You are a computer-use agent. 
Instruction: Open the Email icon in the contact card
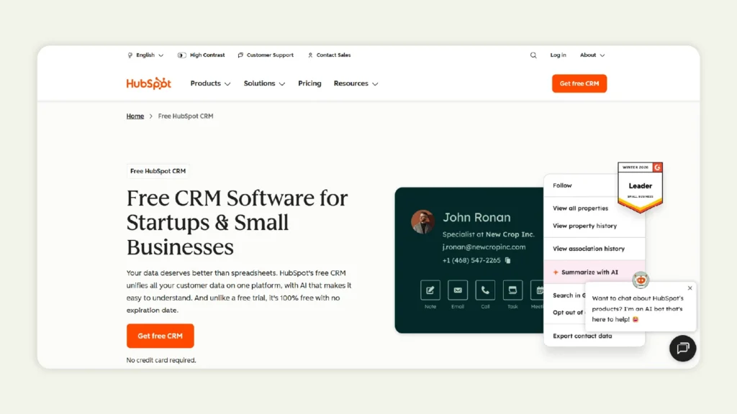click(457, 291)
